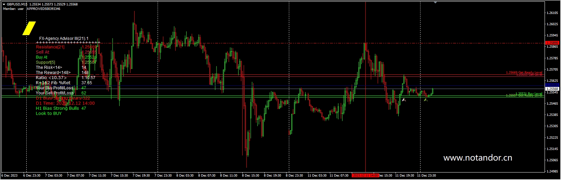Click '11 Dec 23:30' on the time axis
Viewport: 561px width, 180px height.
pos(427,176)
